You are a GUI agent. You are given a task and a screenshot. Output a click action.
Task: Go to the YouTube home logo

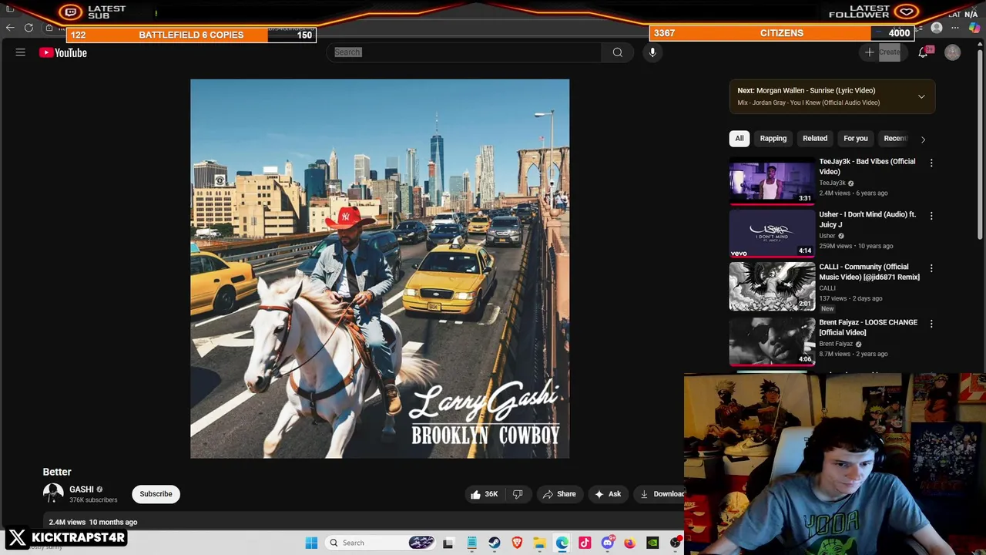tap(63, 52)
